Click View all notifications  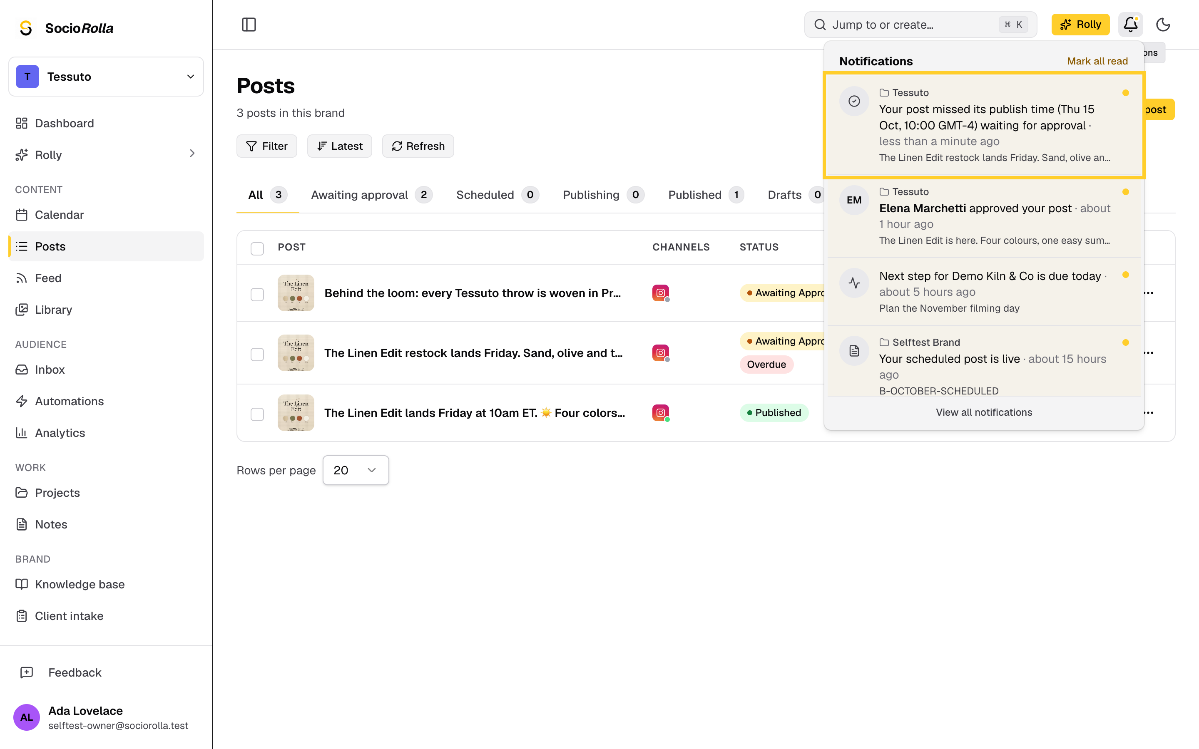[x=983, y=412]
